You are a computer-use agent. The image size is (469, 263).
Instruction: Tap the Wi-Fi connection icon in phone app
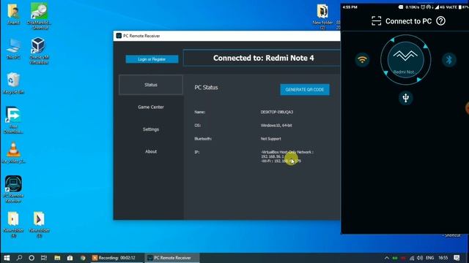[362, 60]
